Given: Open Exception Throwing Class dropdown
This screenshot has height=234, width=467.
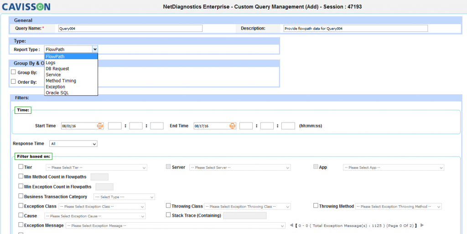Looking at the screenshot, I should point(247,206).
